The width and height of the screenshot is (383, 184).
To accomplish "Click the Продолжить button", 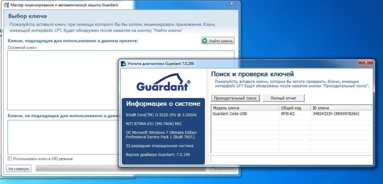I will click(x=223, y=169).
